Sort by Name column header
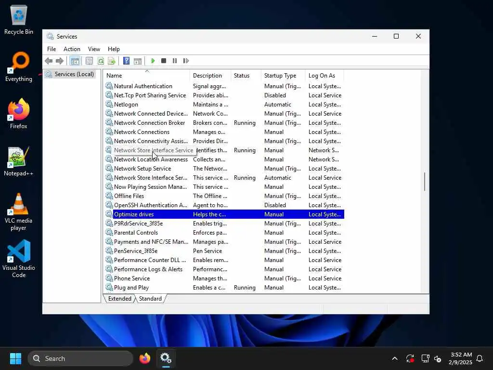 click(x=146, y=76)
